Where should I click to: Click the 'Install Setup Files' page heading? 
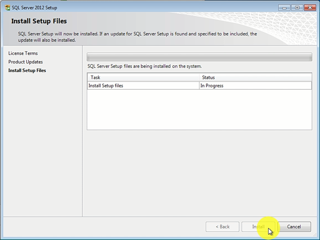tap(39, 21)
